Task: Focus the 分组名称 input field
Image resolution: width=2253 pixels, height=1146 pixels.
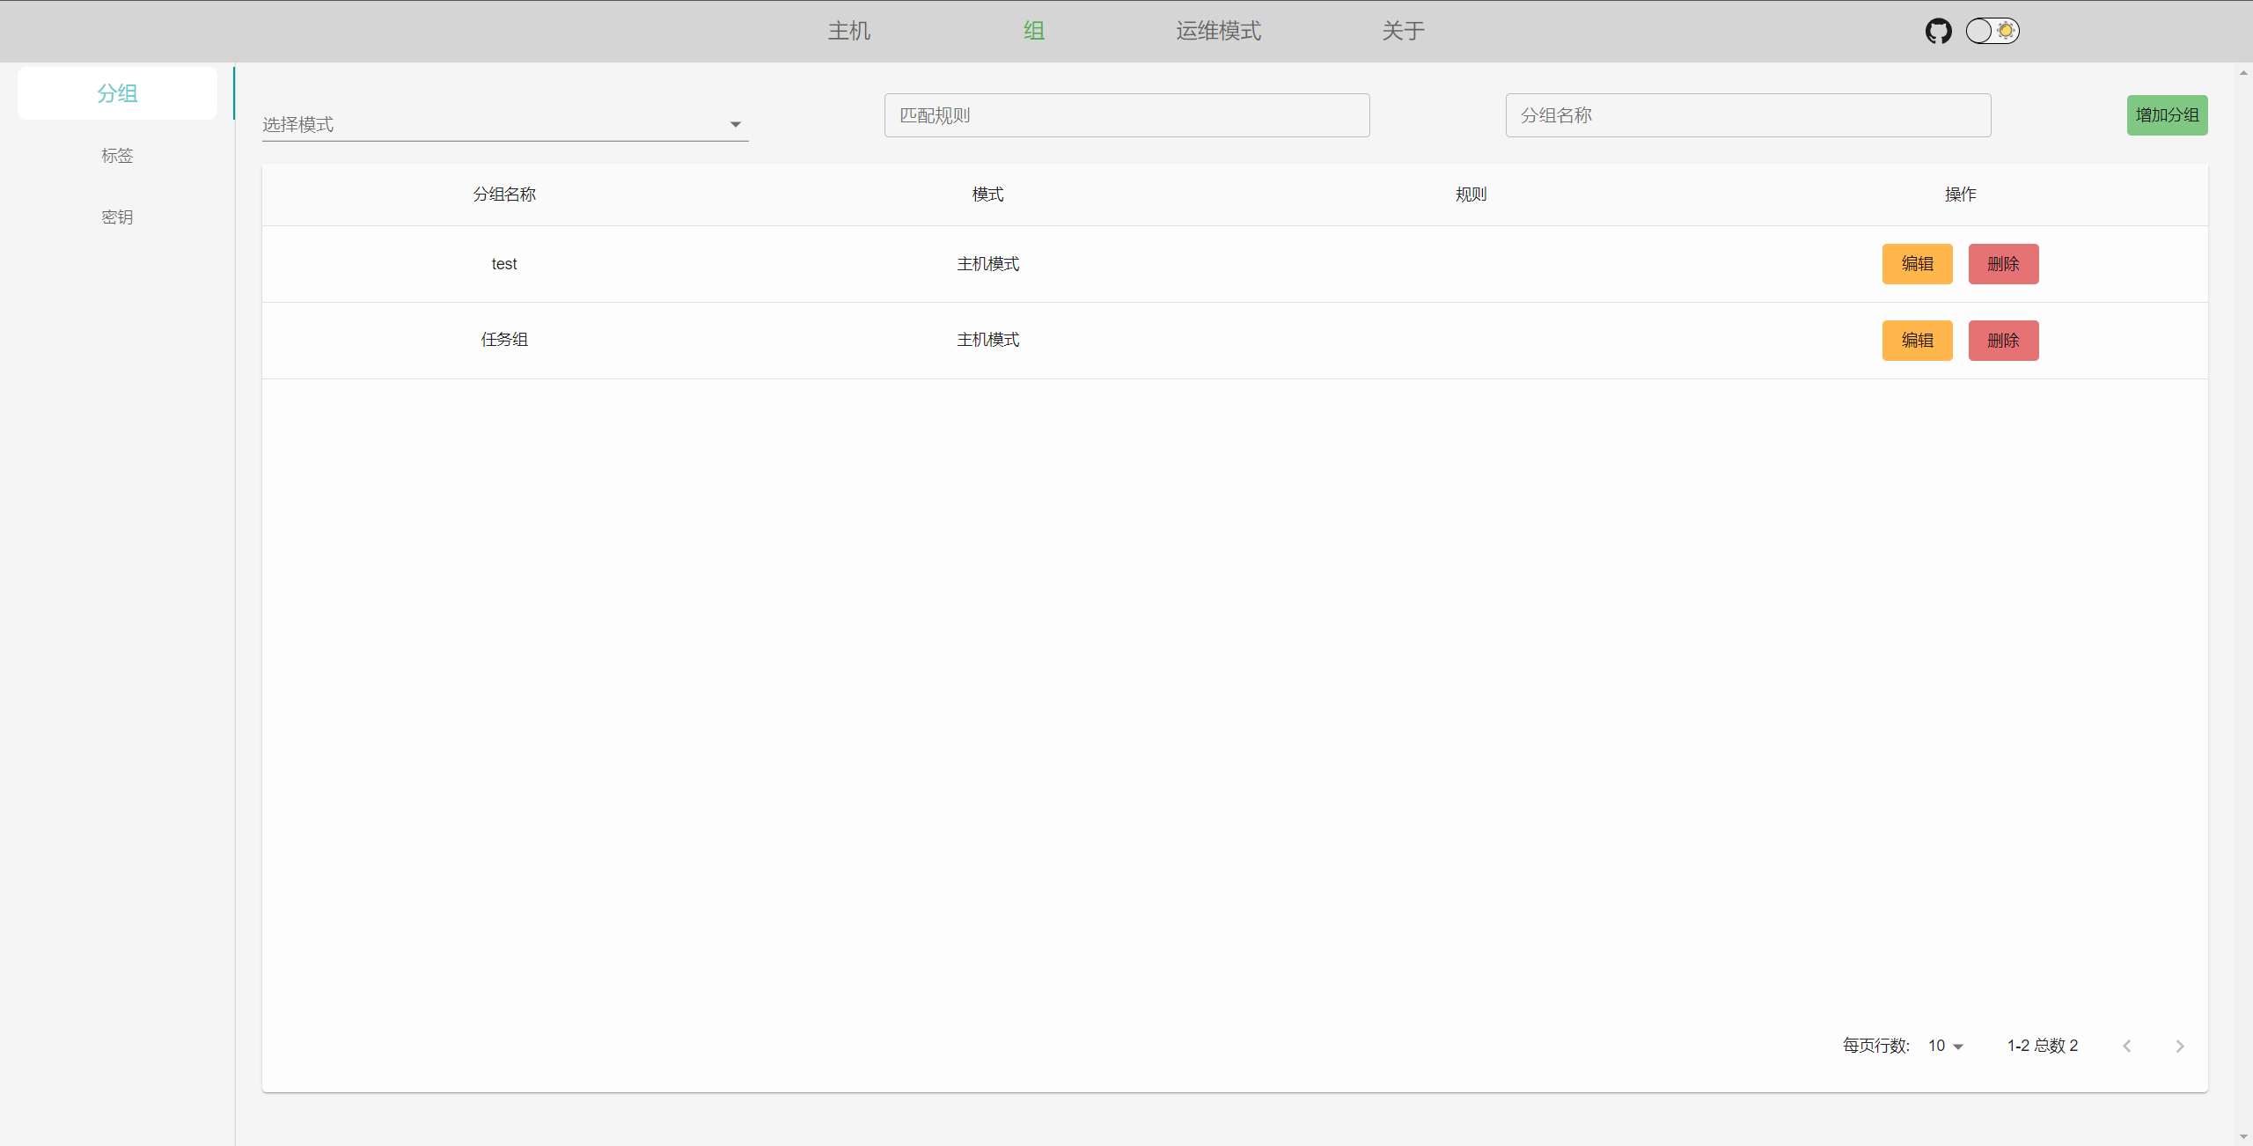Action: 1747,115
